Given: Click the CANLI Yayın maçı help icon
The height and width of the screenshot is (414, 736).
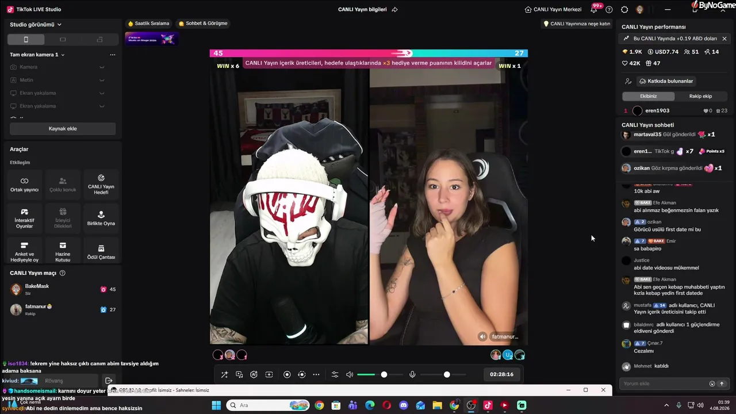Looking at the screenshot, I should pyautogui.click(x=63, y=273).
